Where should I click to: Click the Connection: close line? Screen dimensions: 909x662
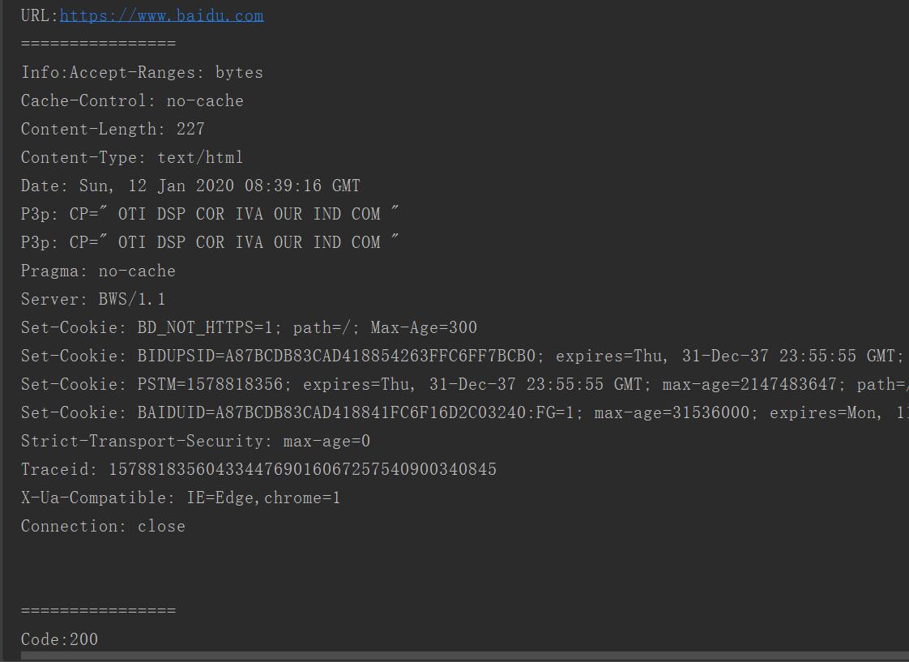[x=103, y=527]
